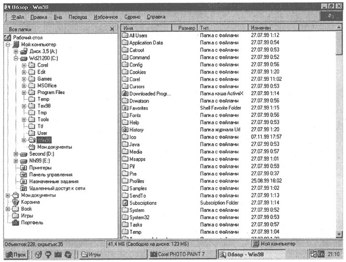Select the Downloaded Progr... folder icon
The image size is (346, 262).
125,94
